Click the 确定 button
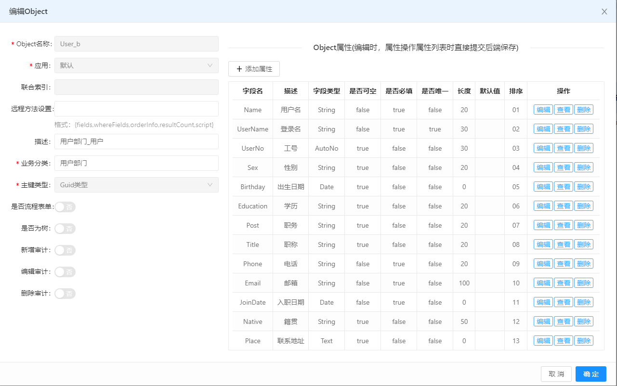This screenshot has width=617, height=386. [x=591, y=374]
